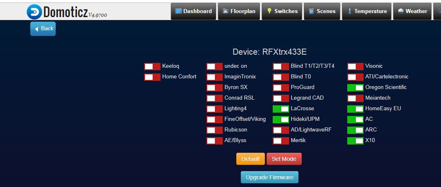Click the HomeEasy EU label text
Viewport: 441px width, 187px height.
click(x=383, y=109)
